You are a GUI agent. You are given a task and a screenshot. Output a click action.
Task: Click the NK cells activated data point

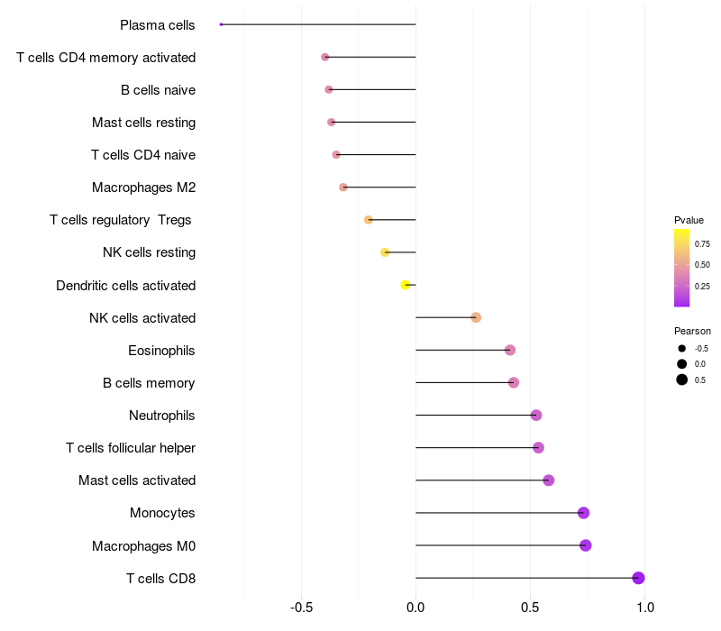click(476, 317)
